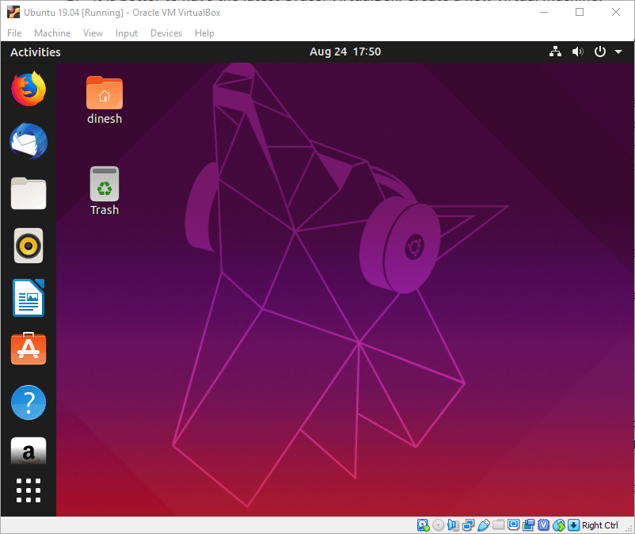The width and height of the screenshot is (635, 534).
Task: Expand the system status dropdown arrow
Action: (618, 51)
